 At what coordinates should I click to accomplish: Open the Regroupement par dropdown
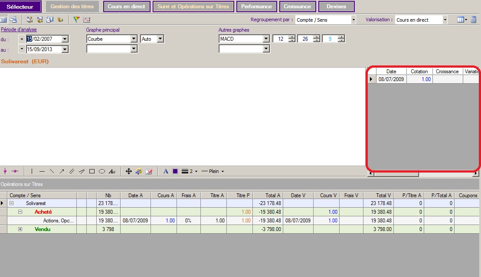tap(353, 20)
